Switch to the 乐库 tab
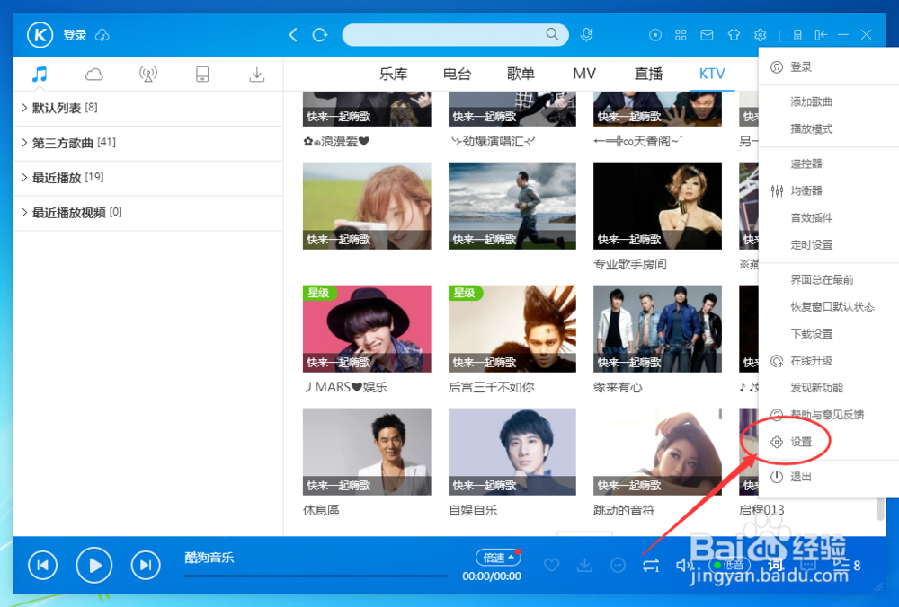 tap(394, 74)
